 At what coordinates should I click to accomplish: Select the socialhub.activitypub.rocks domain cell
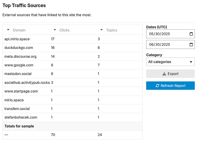pos(27,83)
